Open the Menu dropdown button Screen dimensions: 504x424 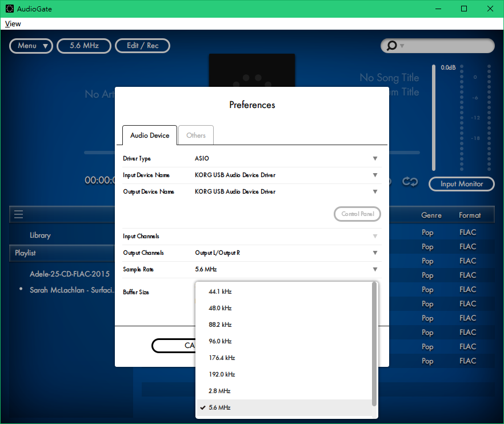31,46
